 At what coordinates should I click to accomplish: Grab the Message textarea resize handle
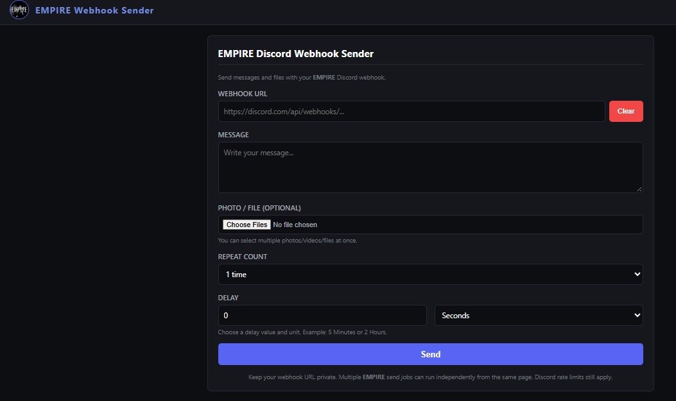[639, 189]
